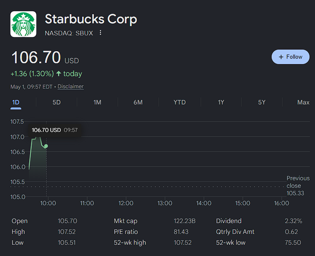Click the Qtrly Div Amt label
The height and width of the screenshot is (256, 315).
pyautogui.click(x=235, y=232)
